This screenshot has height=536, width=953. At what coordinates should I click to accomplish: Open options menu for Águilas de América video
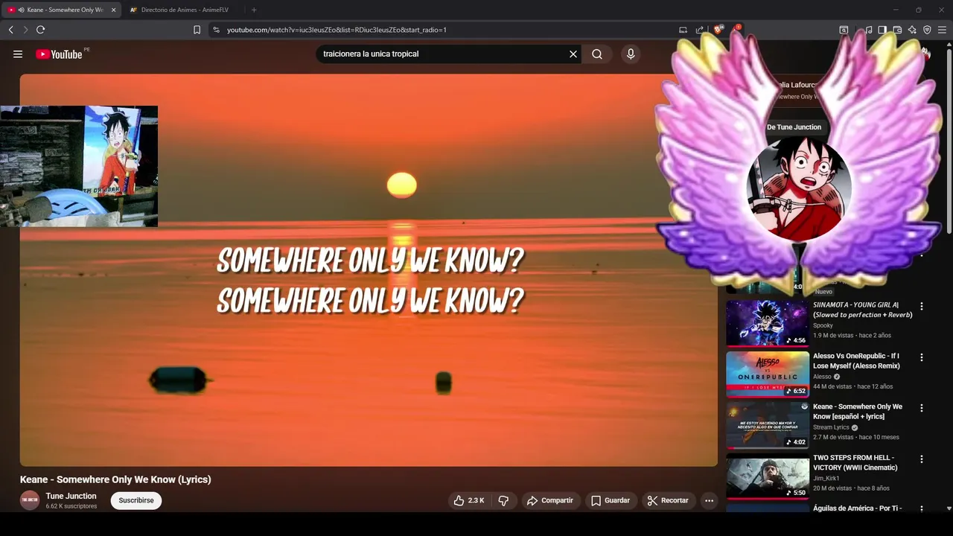[x=922, y=509]
